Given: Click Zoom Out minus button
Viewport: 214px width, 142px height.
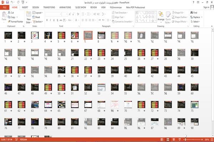Looking at the screenshot, I should click(x=184, y=140).
